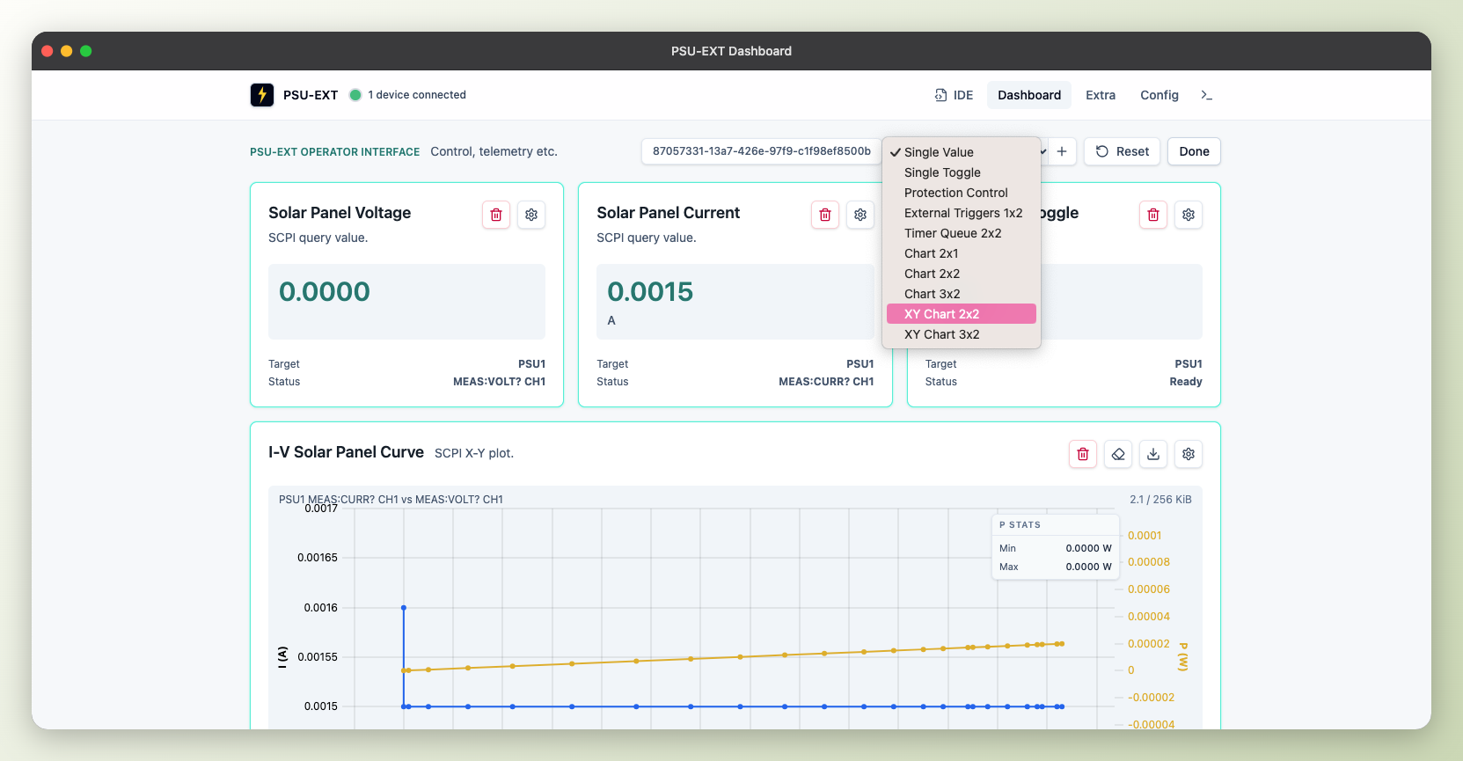Open the Config tab
This screenshot has width=1463, height=761.
coord(1159,95)
